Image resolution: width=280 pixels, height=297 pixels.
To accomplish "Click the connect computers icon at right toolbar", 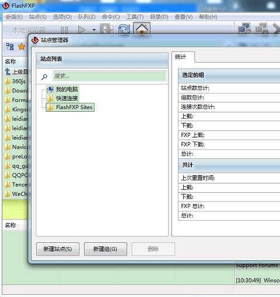I will coord(244,29).
